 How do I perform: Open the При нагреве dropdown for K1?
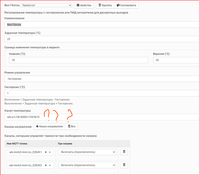click(87, 152)
